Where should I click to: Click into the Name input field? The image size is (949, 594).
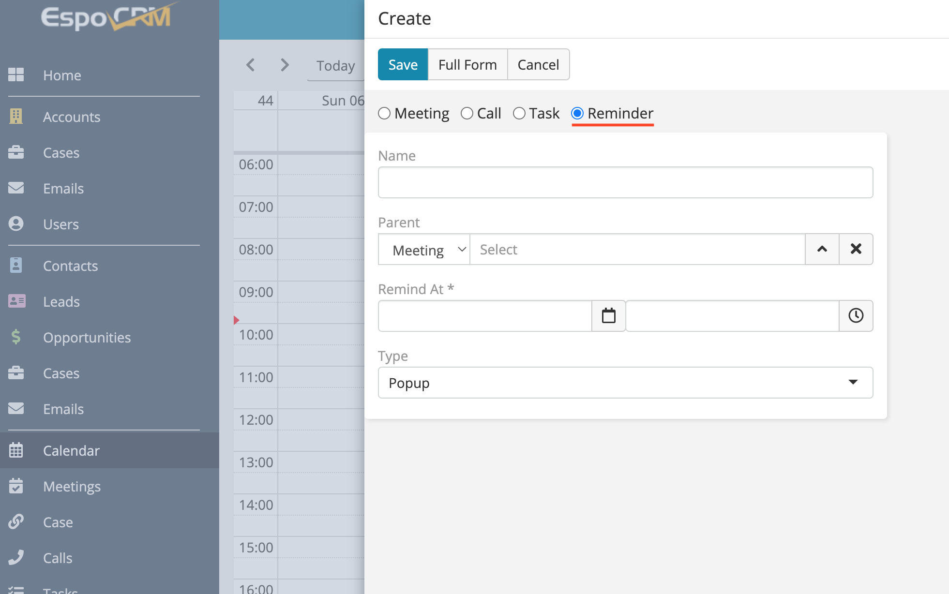[625, 182]
